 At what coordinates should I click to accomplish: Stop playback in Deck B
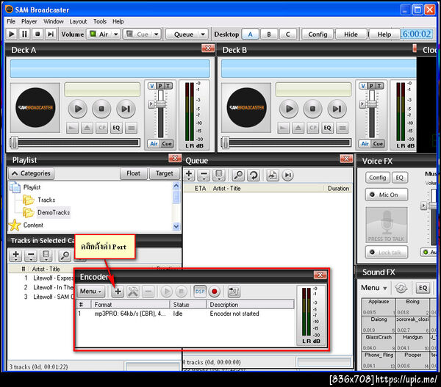[x=313, y=109]
